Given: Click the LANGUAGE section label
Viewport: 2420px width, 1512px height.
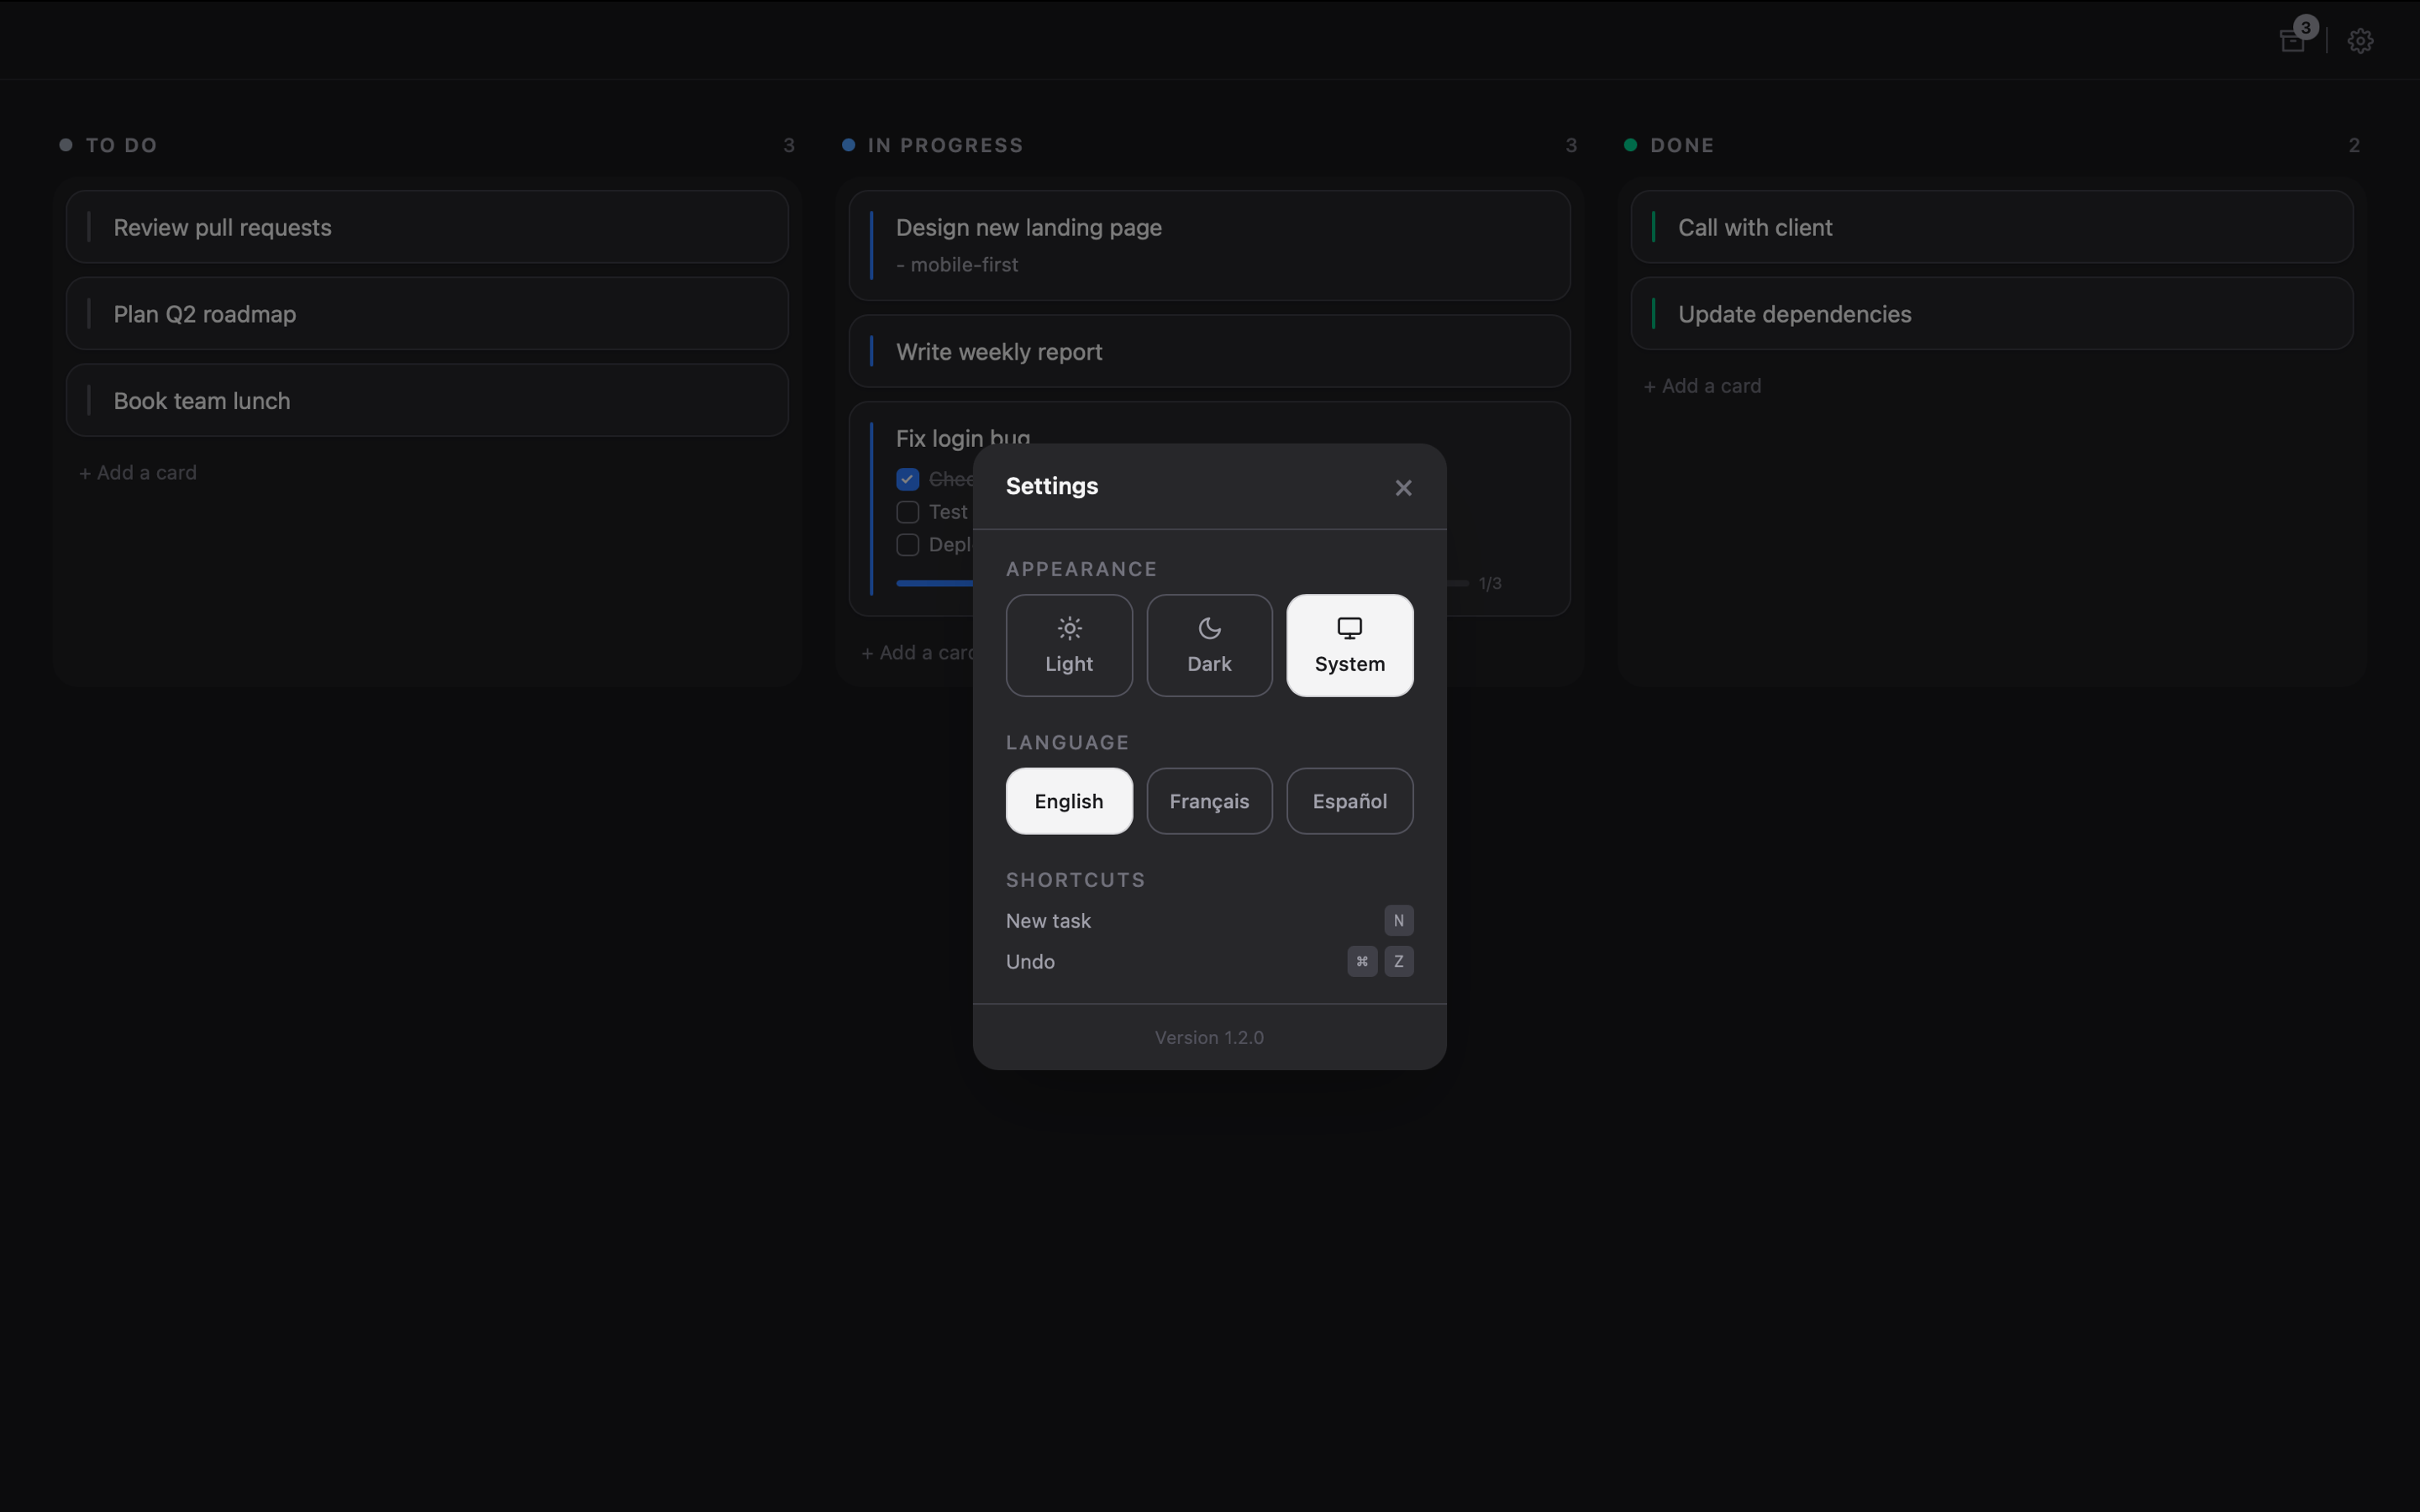Looking at the screenshot, I should tap(1067, 743).
